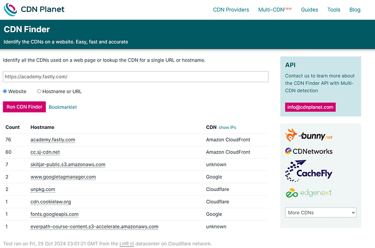Click the Run CDN Finder button
Image resolution: width=375 pixels, height=248 pixels.
coord(24,107)
